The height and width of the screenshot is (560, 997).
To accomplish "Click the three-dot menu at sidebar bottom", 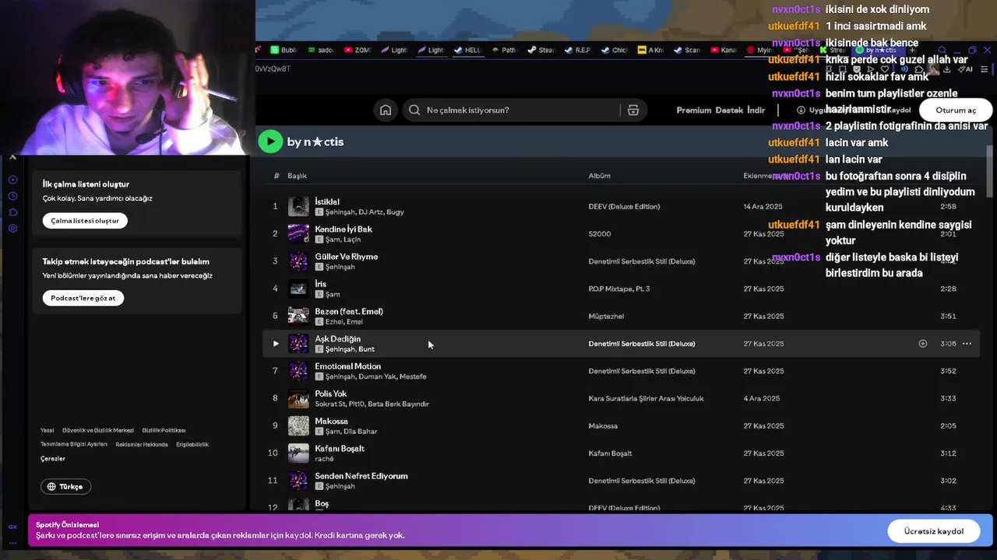I will 12,543.
